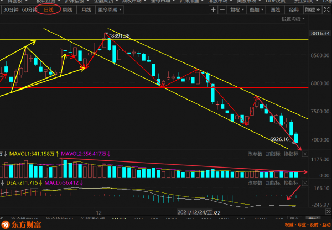Click 换指标 in the MACD panel
The height and width of the screenshot is (230, 332).
pyautogui.click(x=292, y=182)
